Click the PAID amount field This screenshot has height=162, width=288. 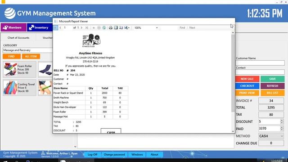coord(269,129)
